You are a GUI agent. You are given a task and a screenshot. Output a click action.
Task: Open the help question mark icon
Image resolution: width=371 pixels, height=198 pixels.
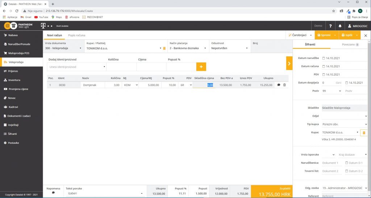tap(330, 26)
